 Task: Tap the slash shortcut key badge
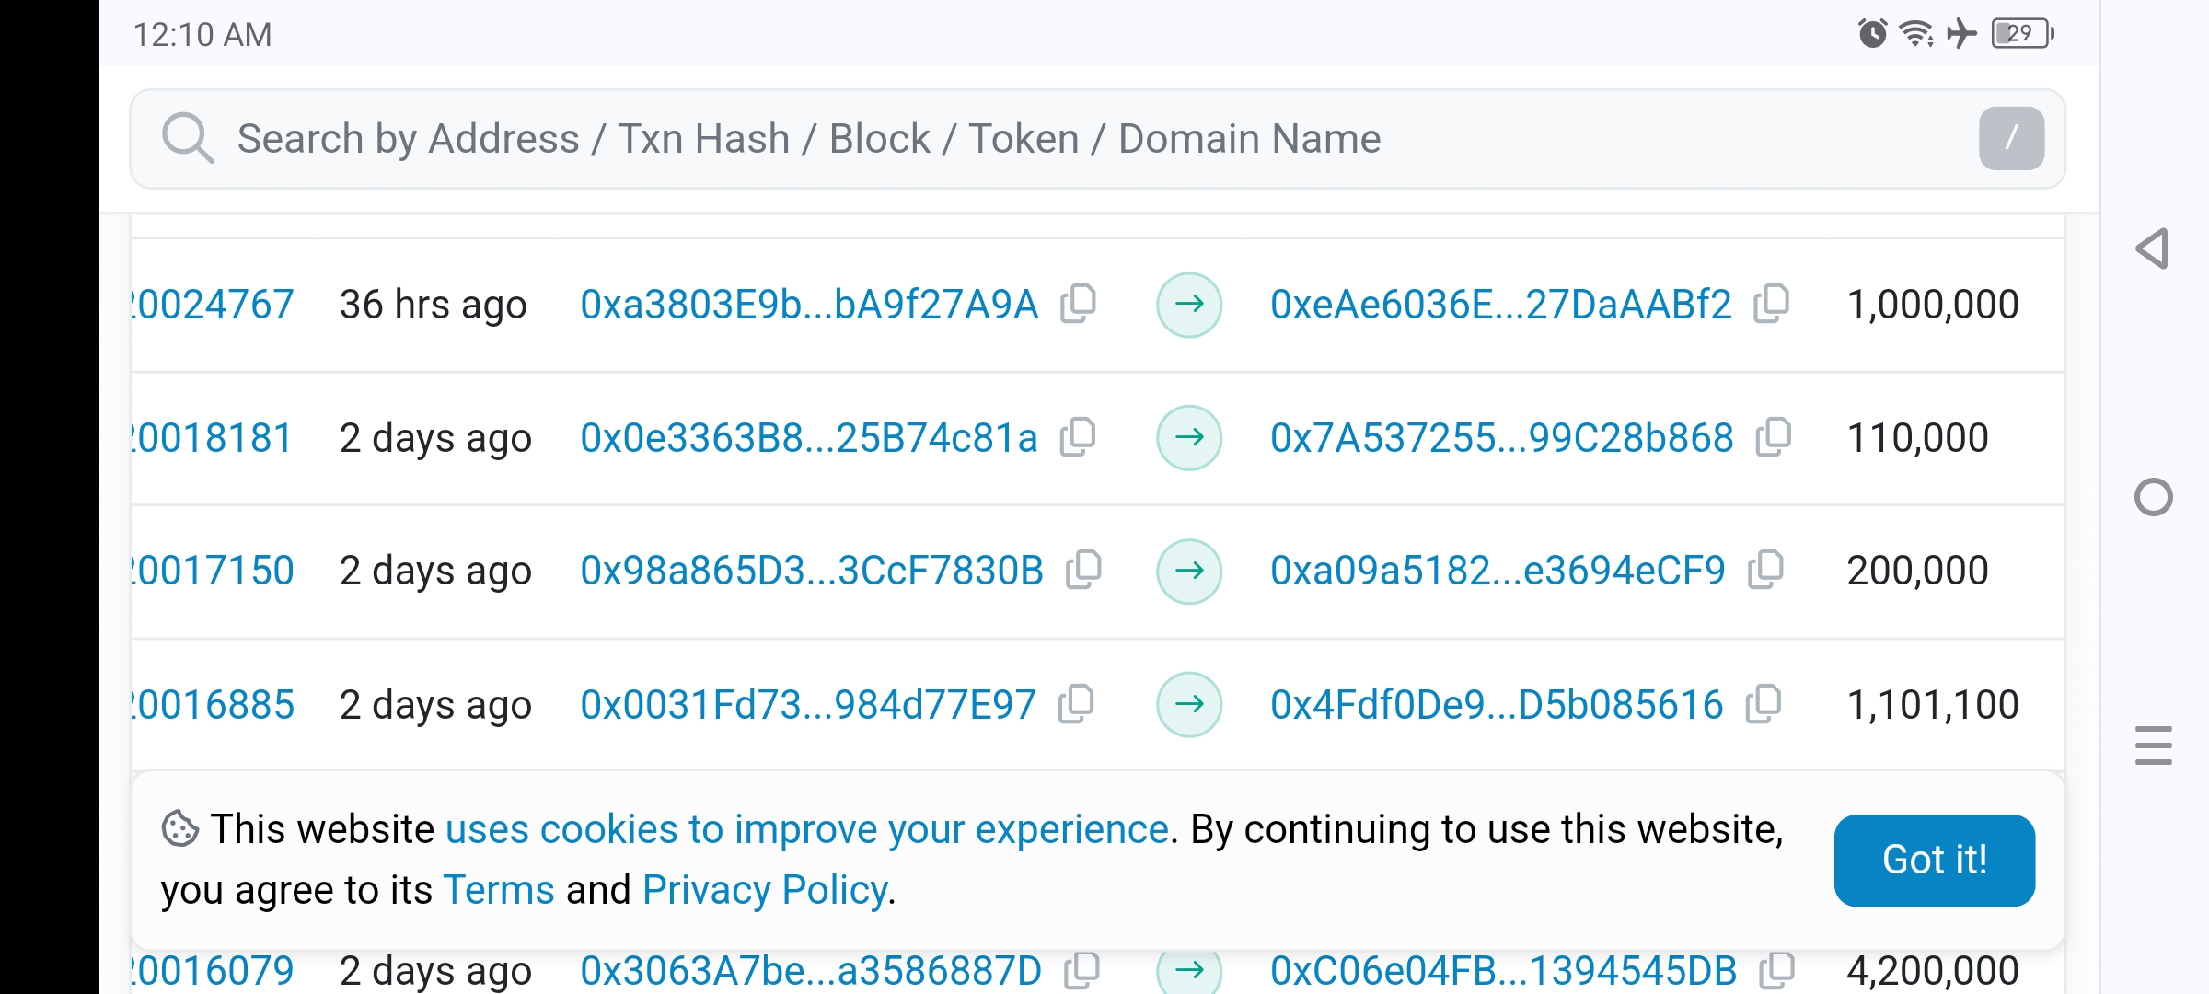point(2011,138)
